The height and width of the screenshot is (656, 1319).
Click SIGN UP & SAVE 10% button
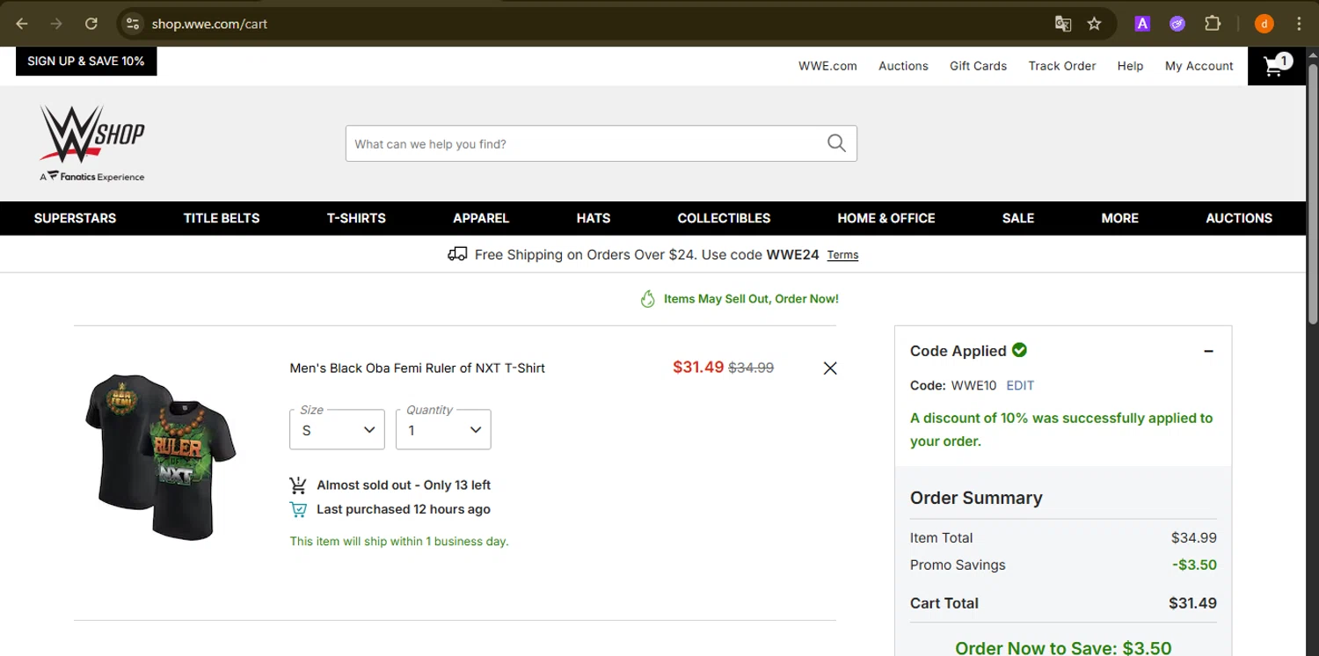(x=86, y=62)
